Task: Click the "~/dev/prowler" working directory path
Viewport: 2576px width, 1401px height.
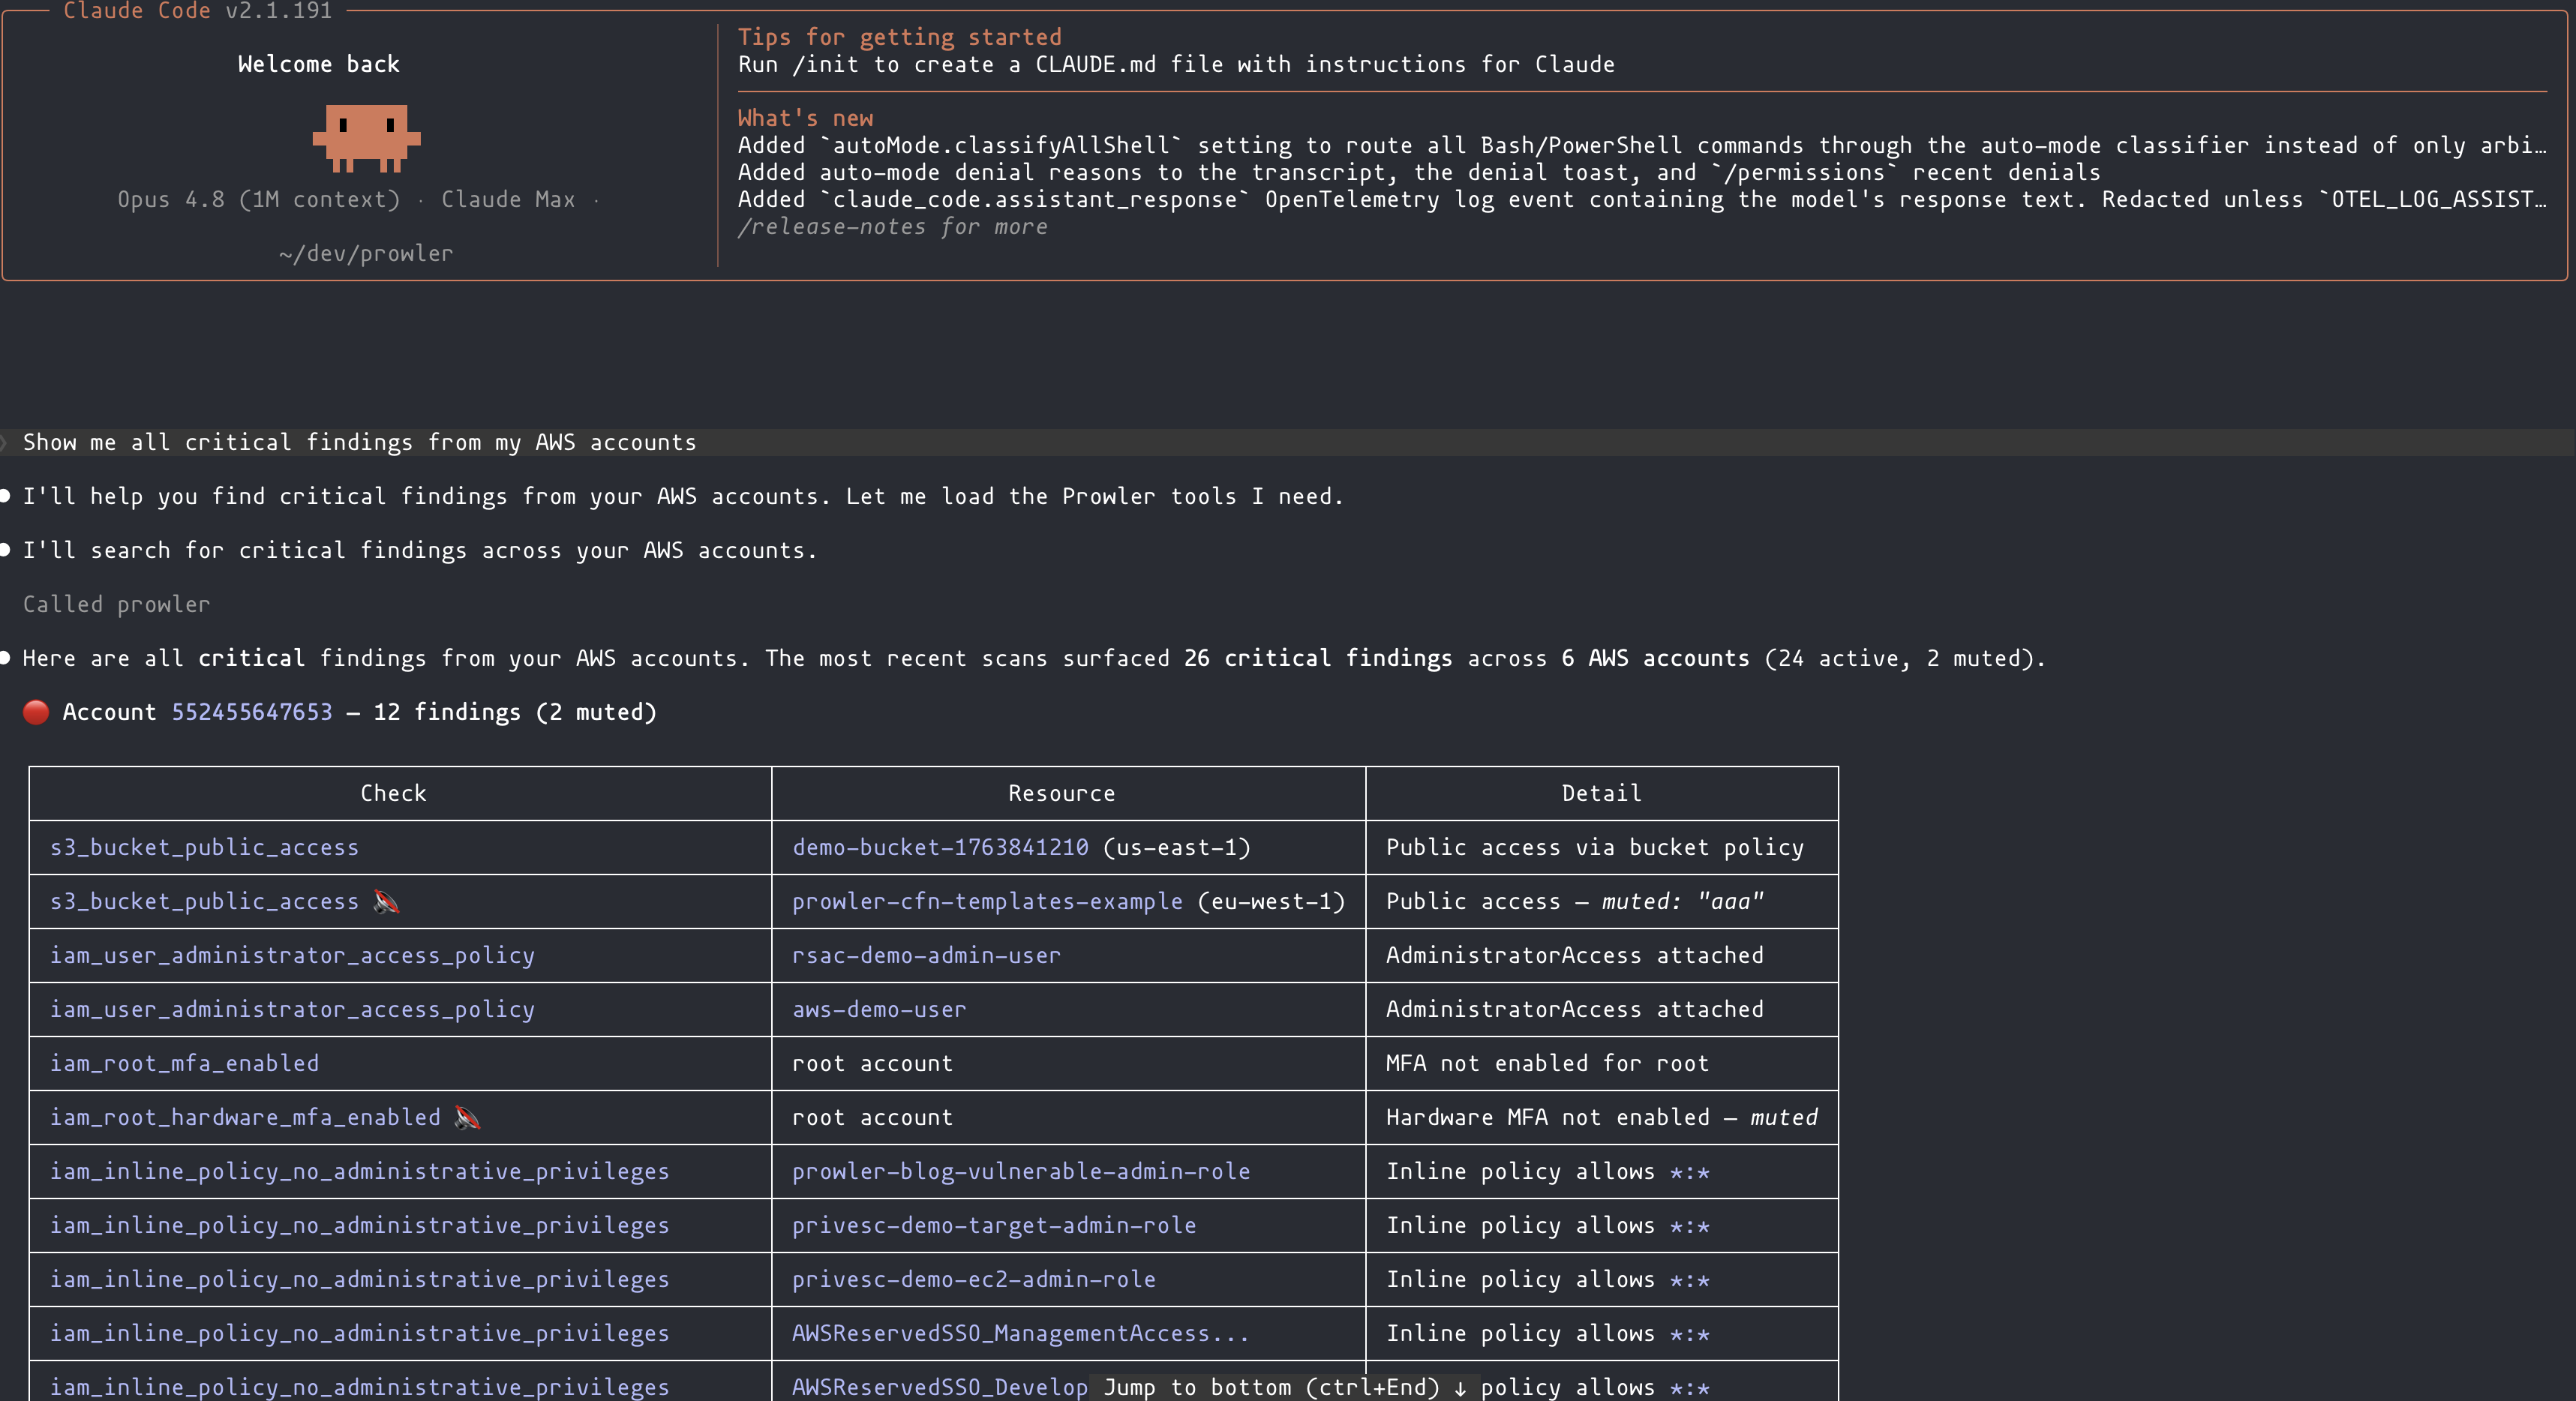Action: pos(366,253)
